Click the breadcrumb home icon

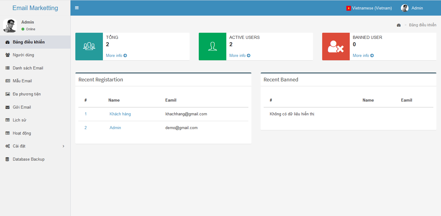[x=398, y=25]
